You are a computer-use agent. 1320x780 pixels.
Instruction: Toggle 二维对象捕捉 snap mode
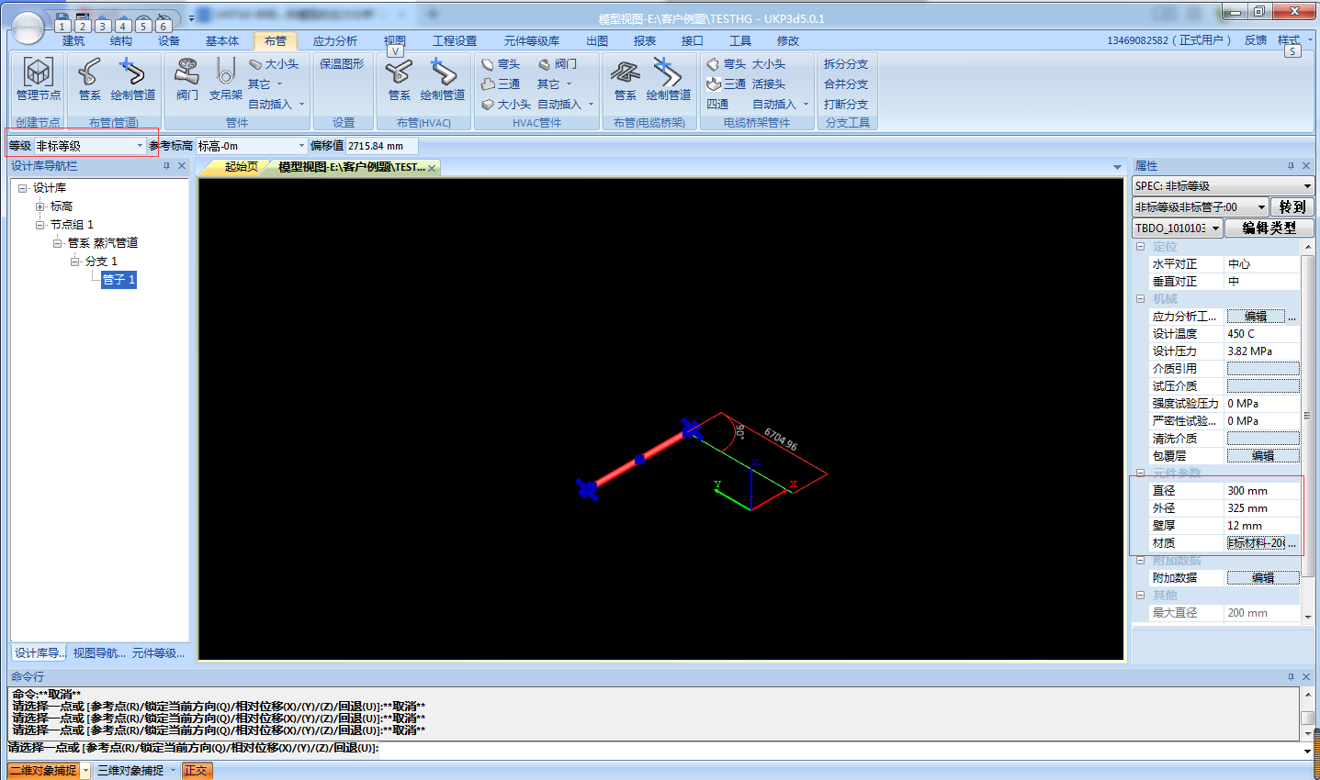click(x=43, y=771)
